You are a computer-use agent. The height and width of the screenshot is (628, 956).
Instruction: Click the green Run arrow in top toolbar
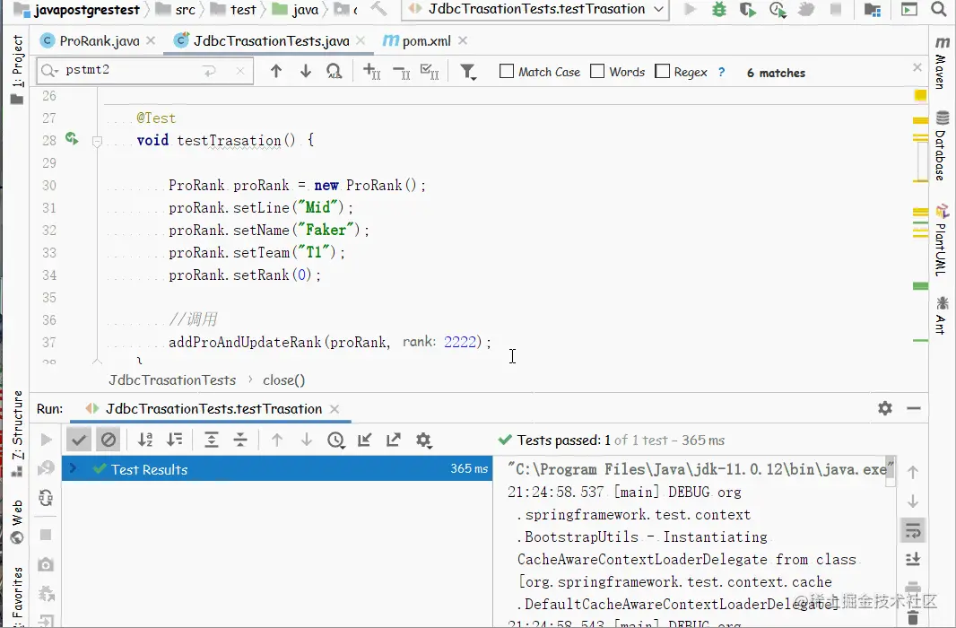690,10
